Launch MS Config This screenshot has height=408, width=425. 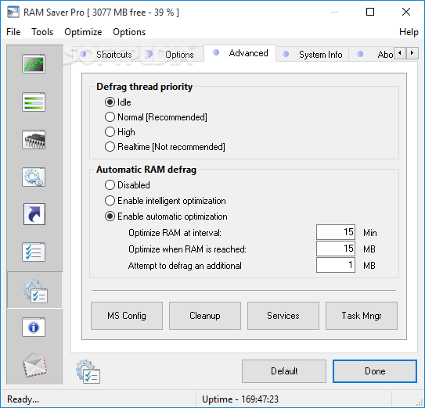click(127, 316)
